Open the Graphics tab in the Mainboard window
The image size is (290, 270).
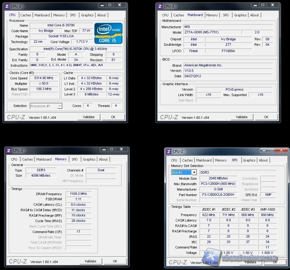[240, 15]
